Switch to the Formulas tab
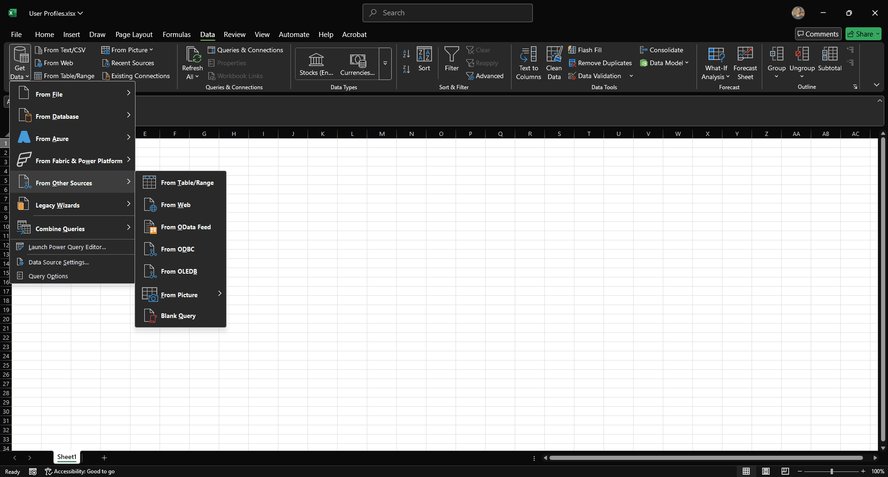888x477 pixels. 176,34
